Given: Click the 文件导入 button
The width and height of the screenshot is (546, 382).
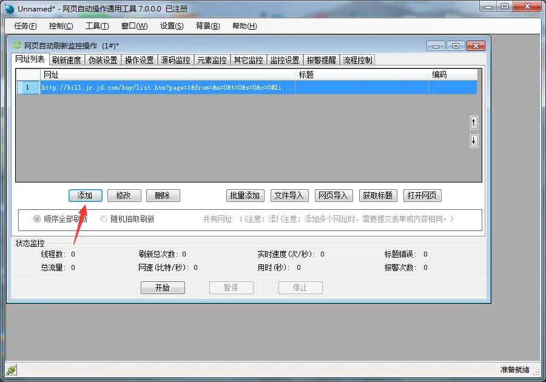Looking at the screenshot, I should pyautogui.click(x=289, y=195).
